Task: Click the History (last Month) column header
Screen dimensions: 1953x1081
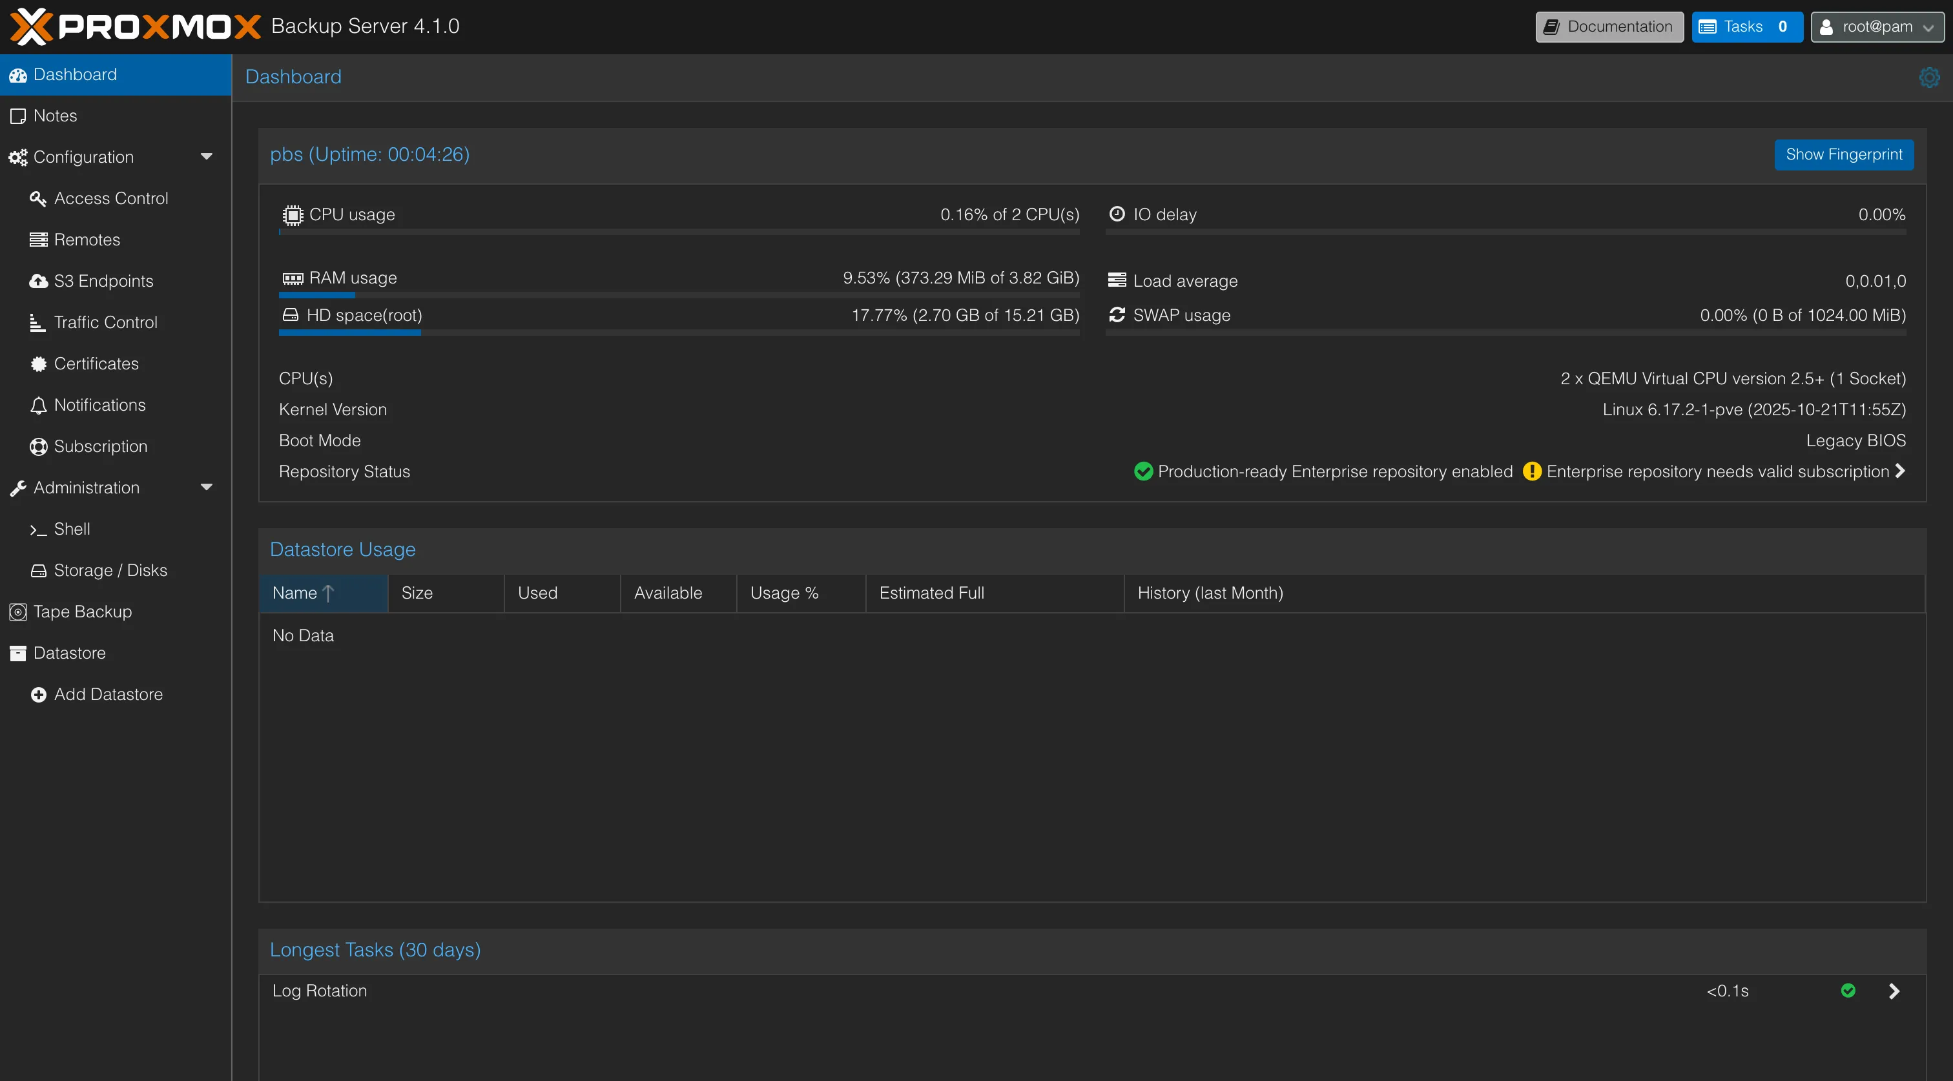Action: point(1524,593)
